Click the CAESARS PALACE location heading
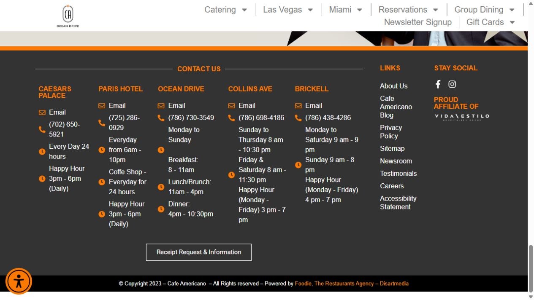 pos(55,92)
